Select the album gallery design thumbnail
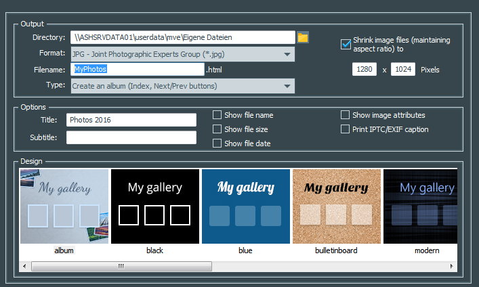Screen dimensions: 479x287 [x=64, y=206]
